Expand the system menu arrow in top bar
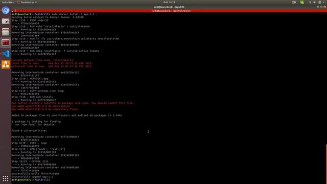 pyautogui.click(x=323, y=2)
